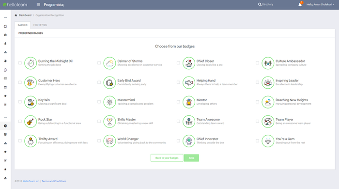Screen dimensions: 339x189
Task: Expand the Hello, Anton Cholakov user dropdown
Action: click(320, 4)
